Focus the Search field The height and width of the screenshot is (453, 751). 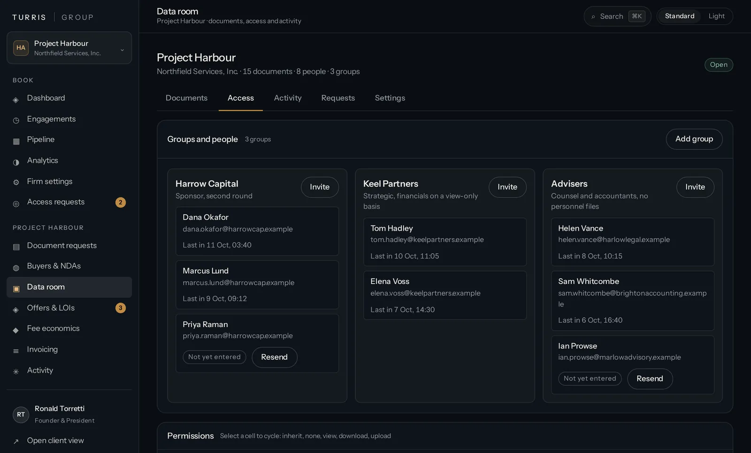click(x=617, y=16)
